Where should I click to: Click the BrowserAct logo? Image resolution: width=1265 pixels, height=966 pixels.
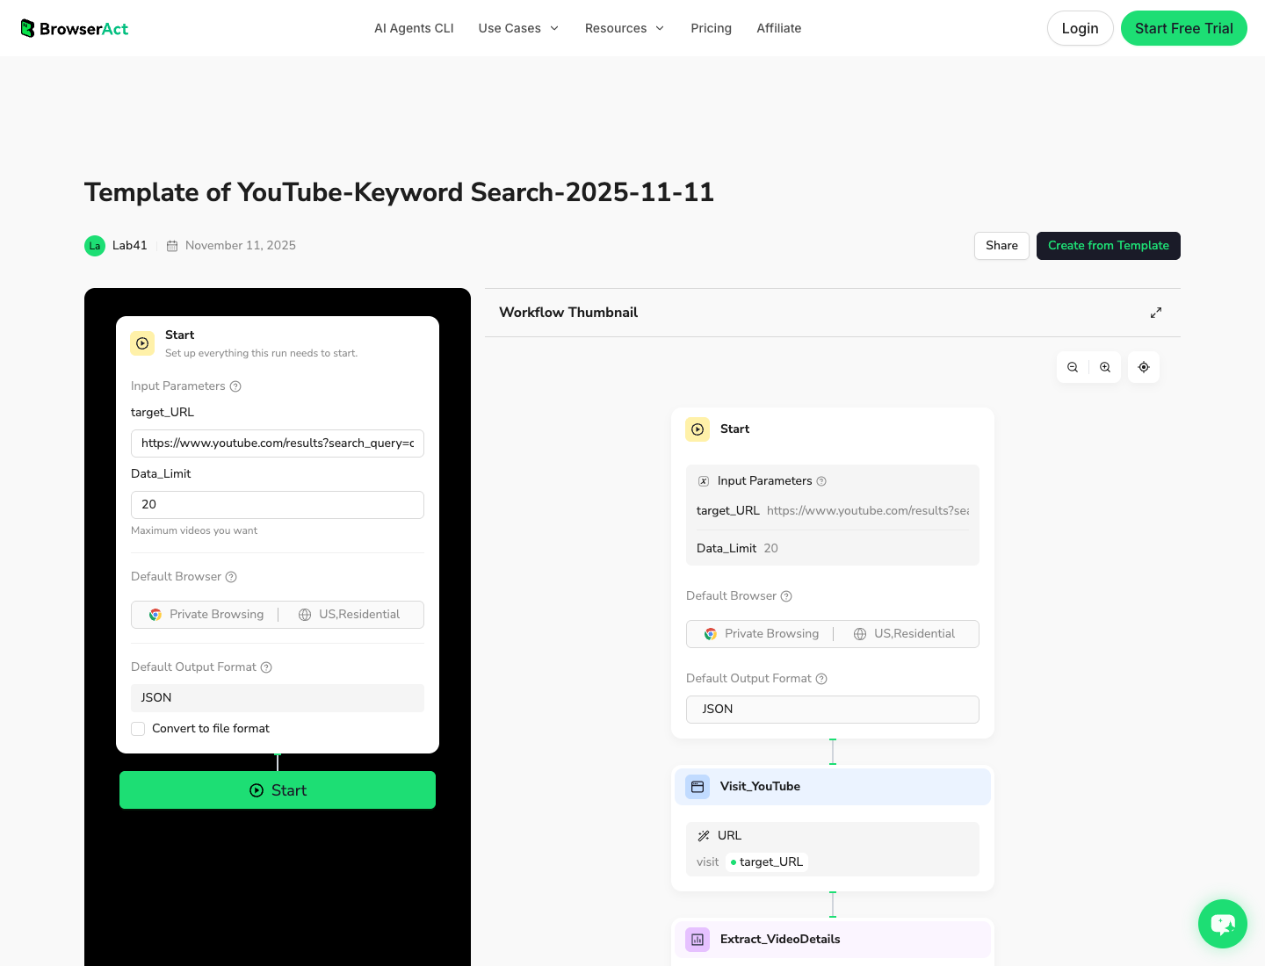[x=75, y=28]
